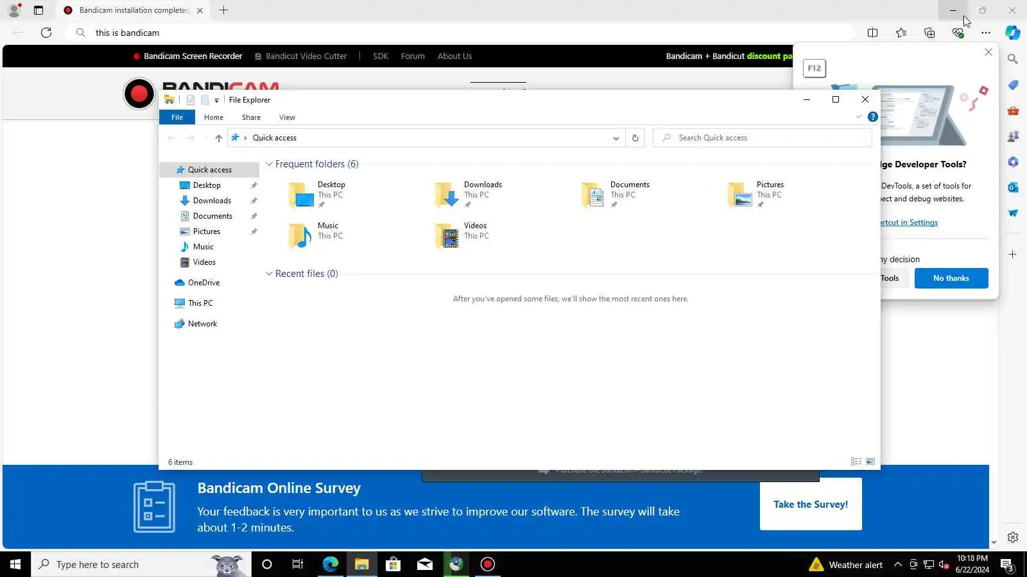Image resolution: width=1027 pixels, height=577 pixels.
Task: Open Edge sidebar settings gear
Action: pos(1013,537)
